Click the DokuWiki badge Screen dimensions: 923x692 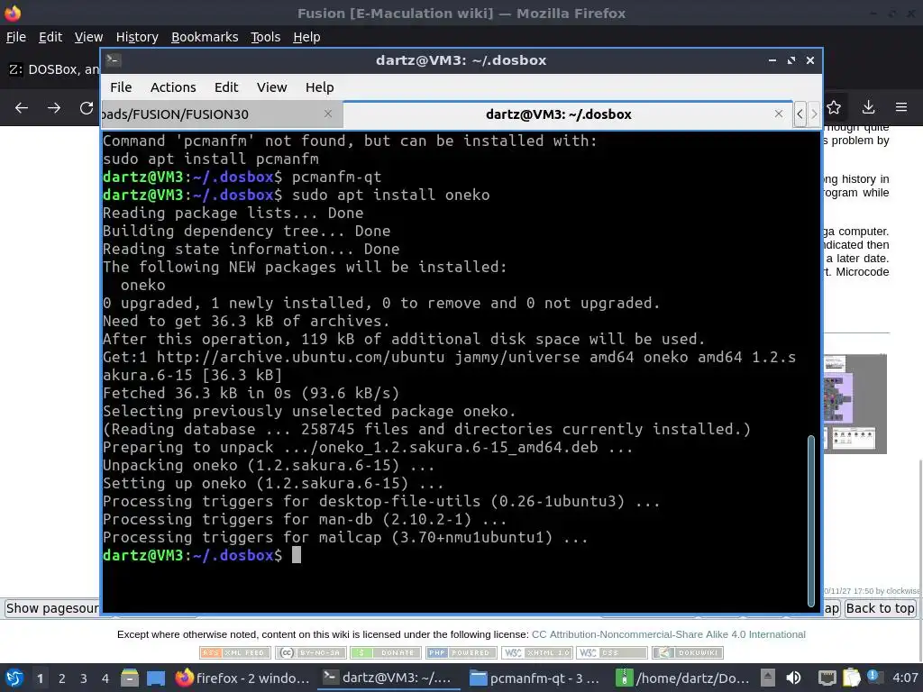coord(687,652)
